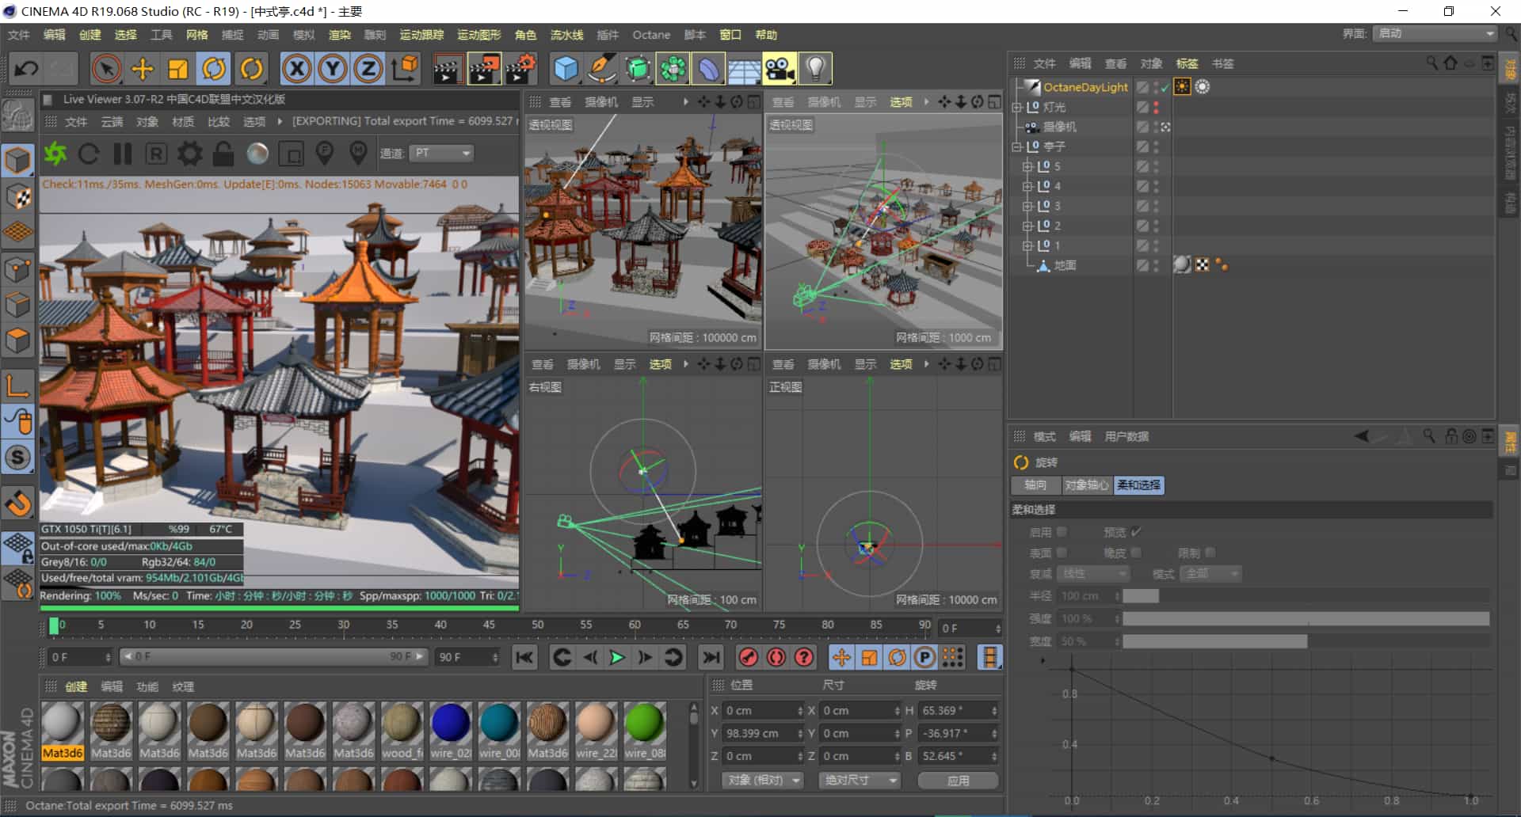Open Render Settings gear clapperboard

click(x=521, y=69)
